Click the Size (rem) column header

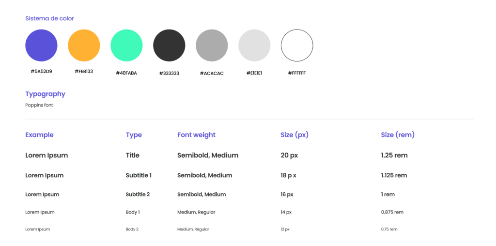coord(398,135)
